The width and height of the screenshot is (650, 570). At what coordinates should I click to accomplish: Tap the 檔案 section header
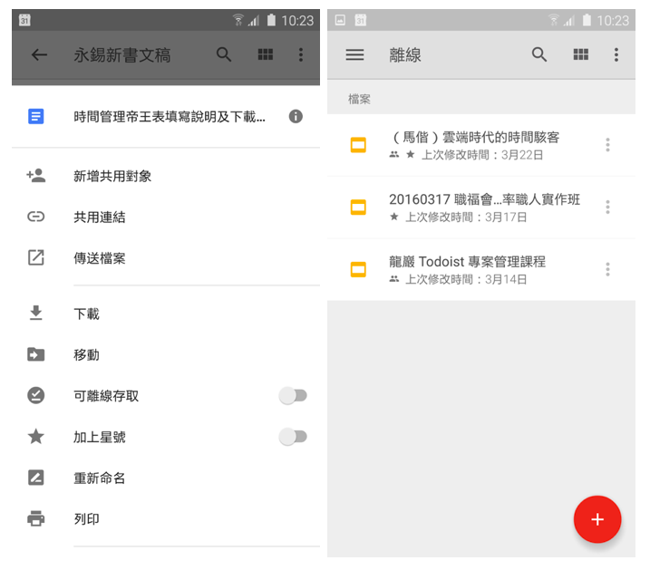coord(359,99)
